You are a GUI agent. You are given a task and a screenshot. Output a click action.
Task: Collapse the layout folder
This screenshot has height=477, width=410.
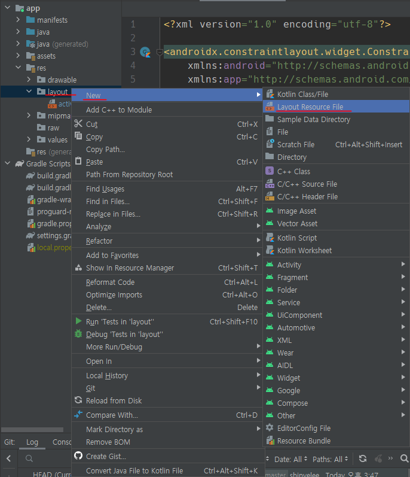click(29, 91)
